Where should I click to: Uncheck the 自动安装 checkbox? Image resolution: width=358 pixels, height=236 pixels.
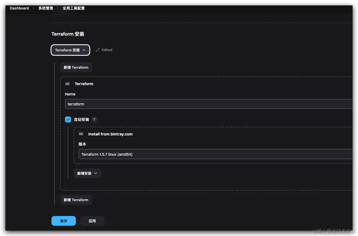point(68,119)
